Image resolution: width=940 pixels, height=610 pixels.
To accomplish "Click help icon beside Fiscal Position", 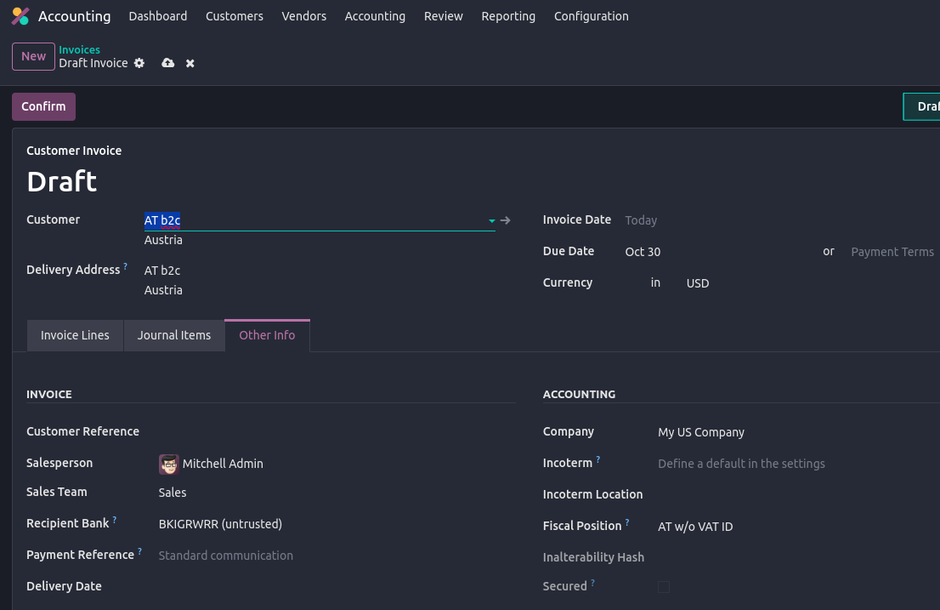I will (627, 522).
